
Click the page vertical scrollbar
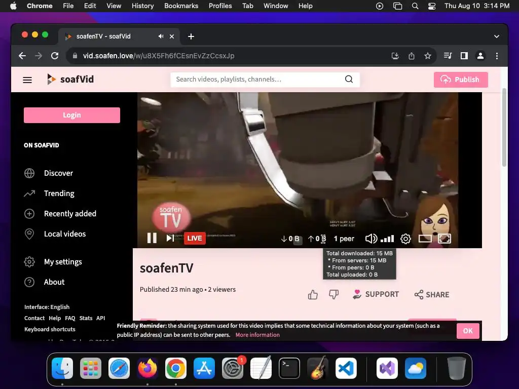[504, 127]
